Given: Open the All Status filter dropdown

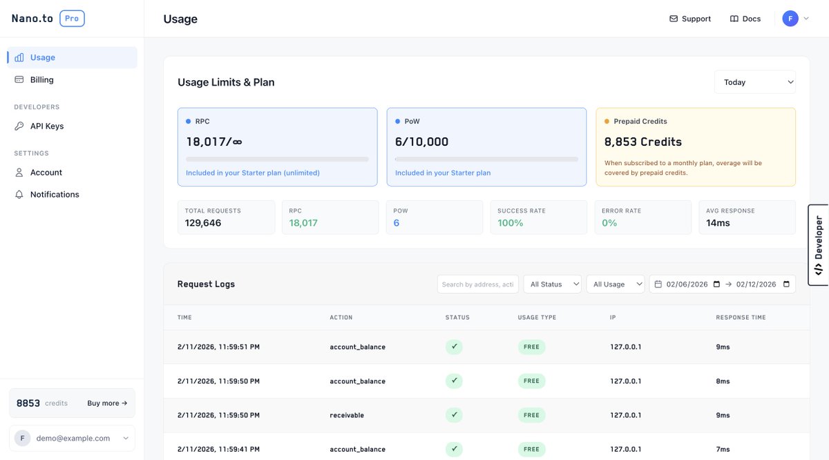Looking at the screenshot, I should pos(552,284).
